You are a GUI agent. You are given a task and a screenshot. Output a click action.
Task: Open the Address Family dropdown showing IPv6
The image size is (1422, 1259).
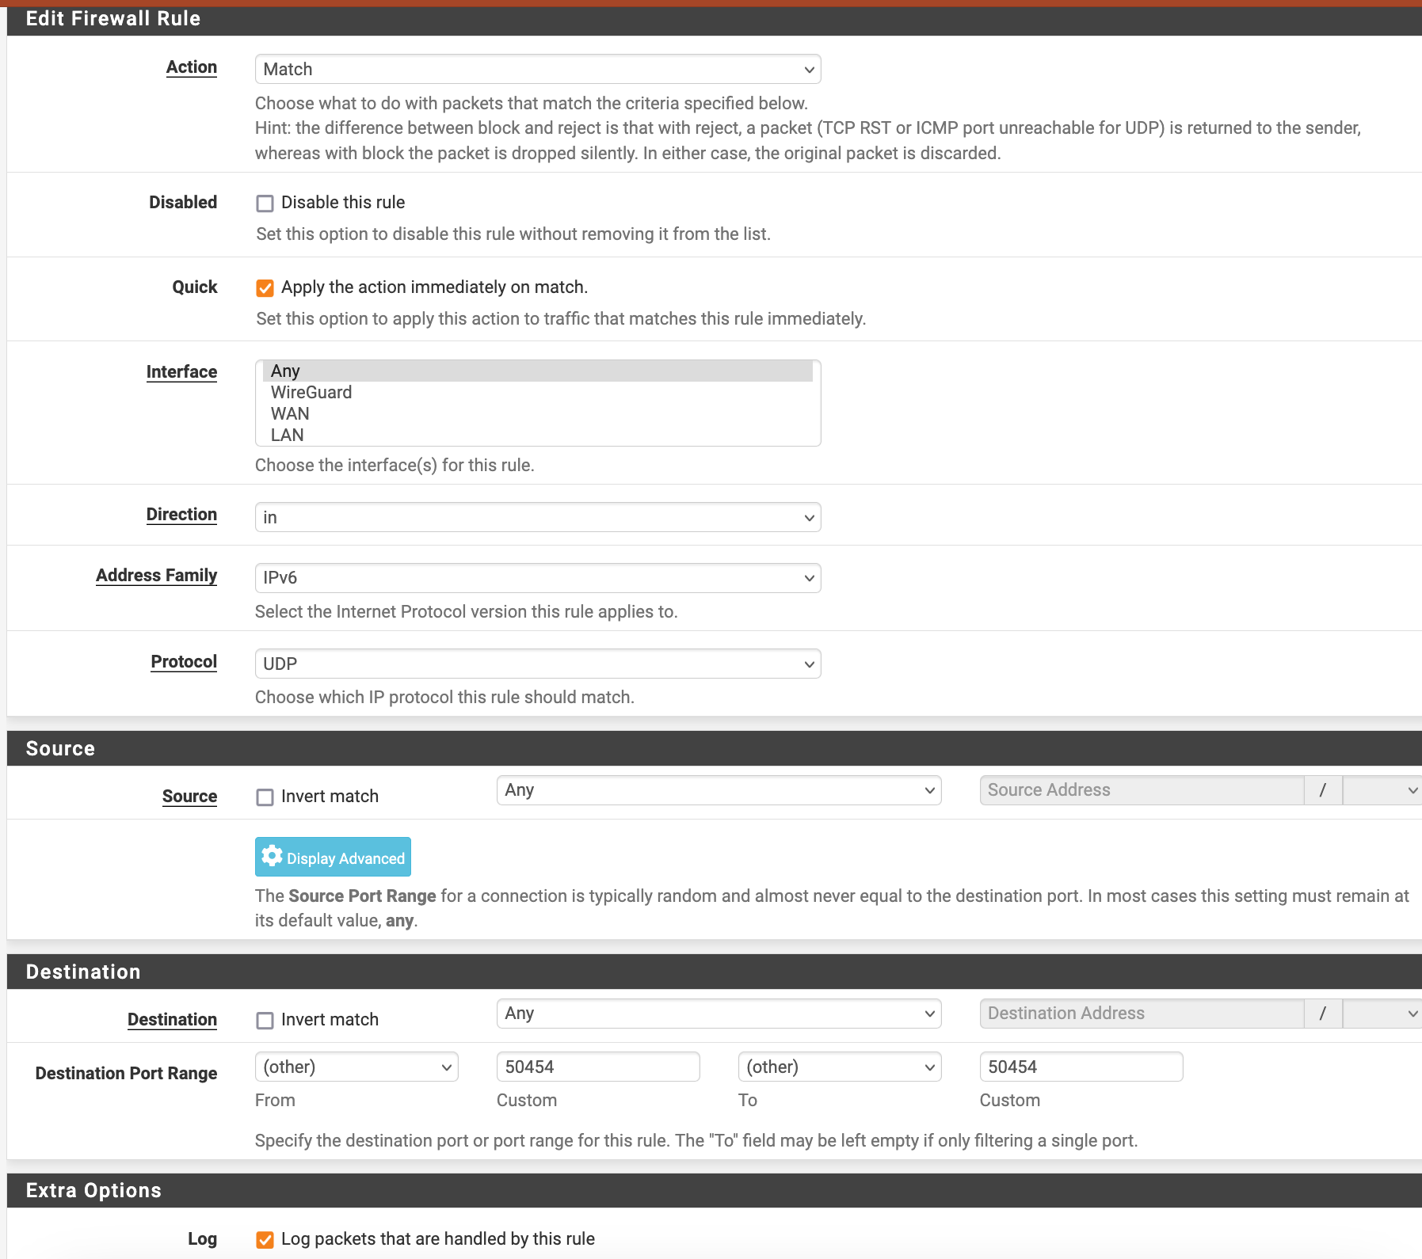tap(538, 578)
